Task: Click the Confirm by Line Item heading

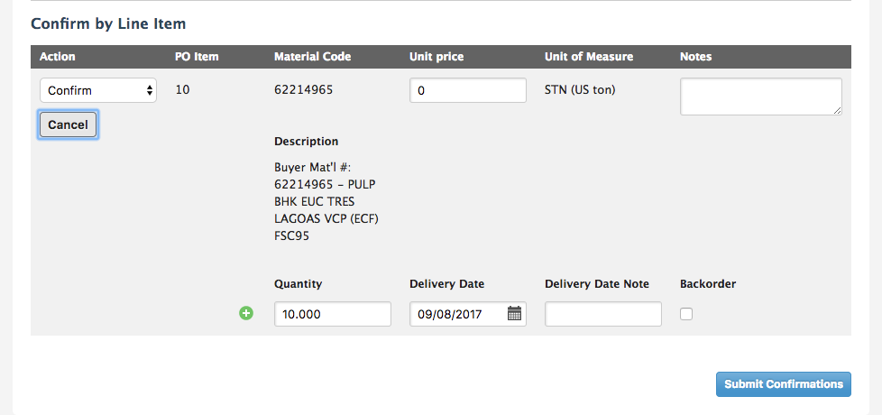Action: (108, 23)
